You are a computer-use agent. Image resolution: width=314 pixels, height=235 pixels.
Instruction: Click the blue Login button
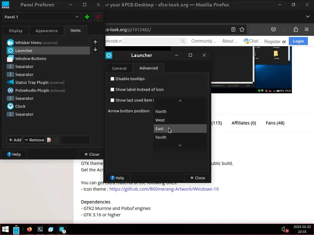click(298, 41)
